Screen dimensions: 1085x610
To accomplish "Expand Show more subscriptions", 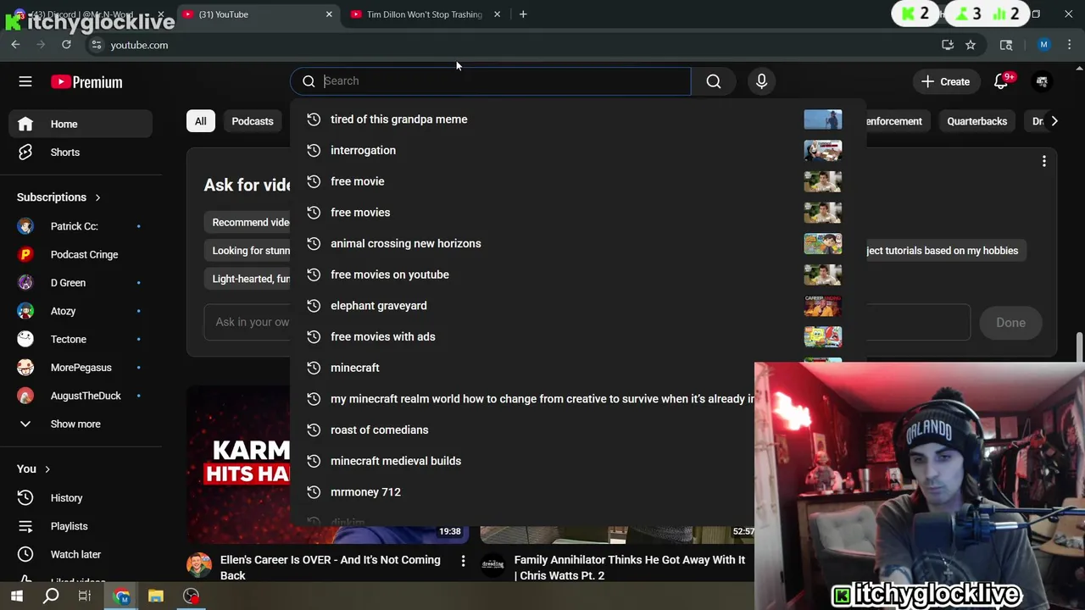I will pyautogui.click(x=81, y=424).
